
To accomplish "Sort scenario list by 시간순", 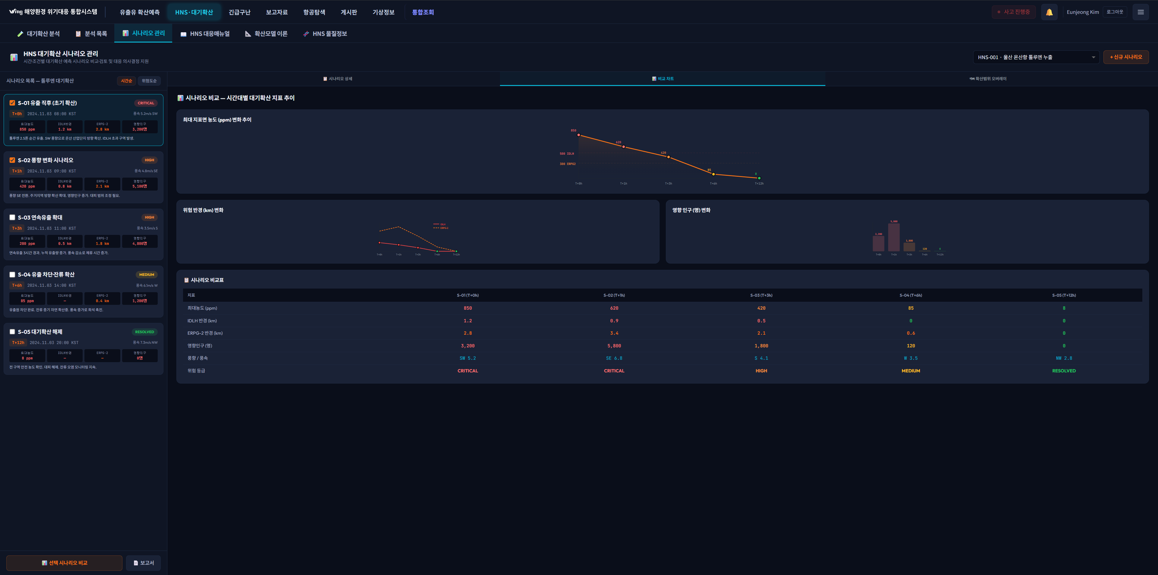I will pyautogui.click(x=126, y=81).
